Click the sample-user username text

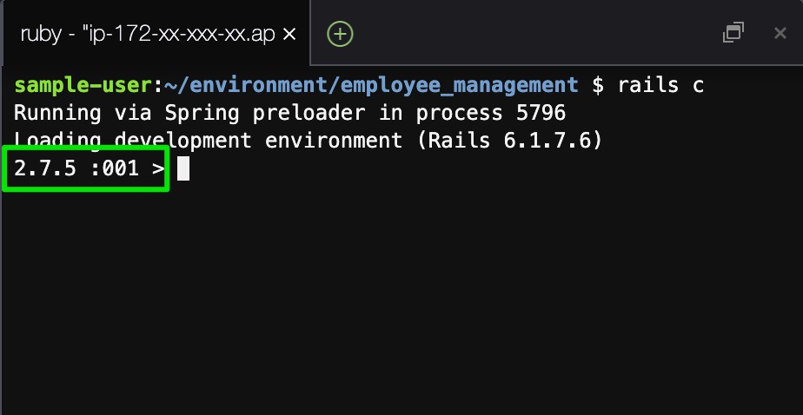(84, 86)
